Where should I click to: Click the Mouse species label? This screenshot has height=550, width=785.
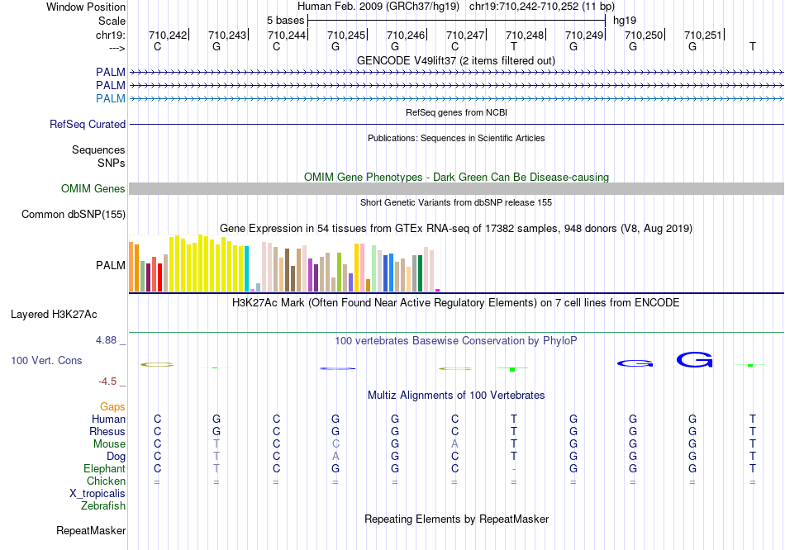pos(110,444)
